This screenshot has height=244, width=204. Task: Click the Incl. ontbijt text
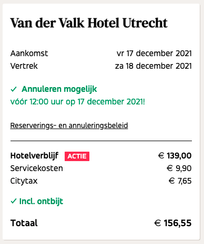[41, 201]
